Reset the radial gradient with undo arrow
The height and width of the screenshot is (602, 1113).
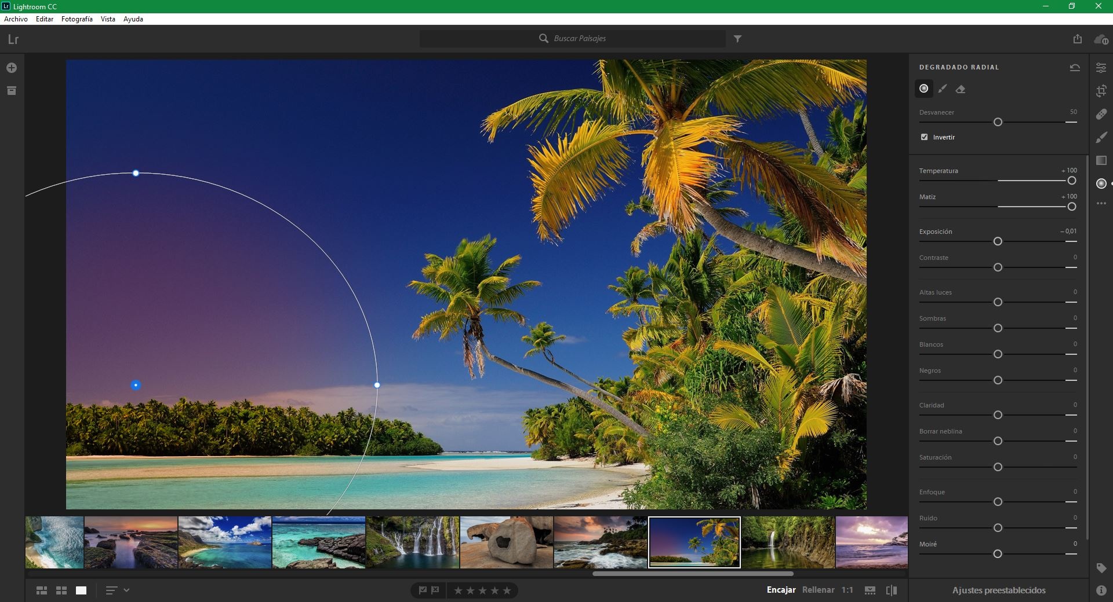[x=1074, y=67]
